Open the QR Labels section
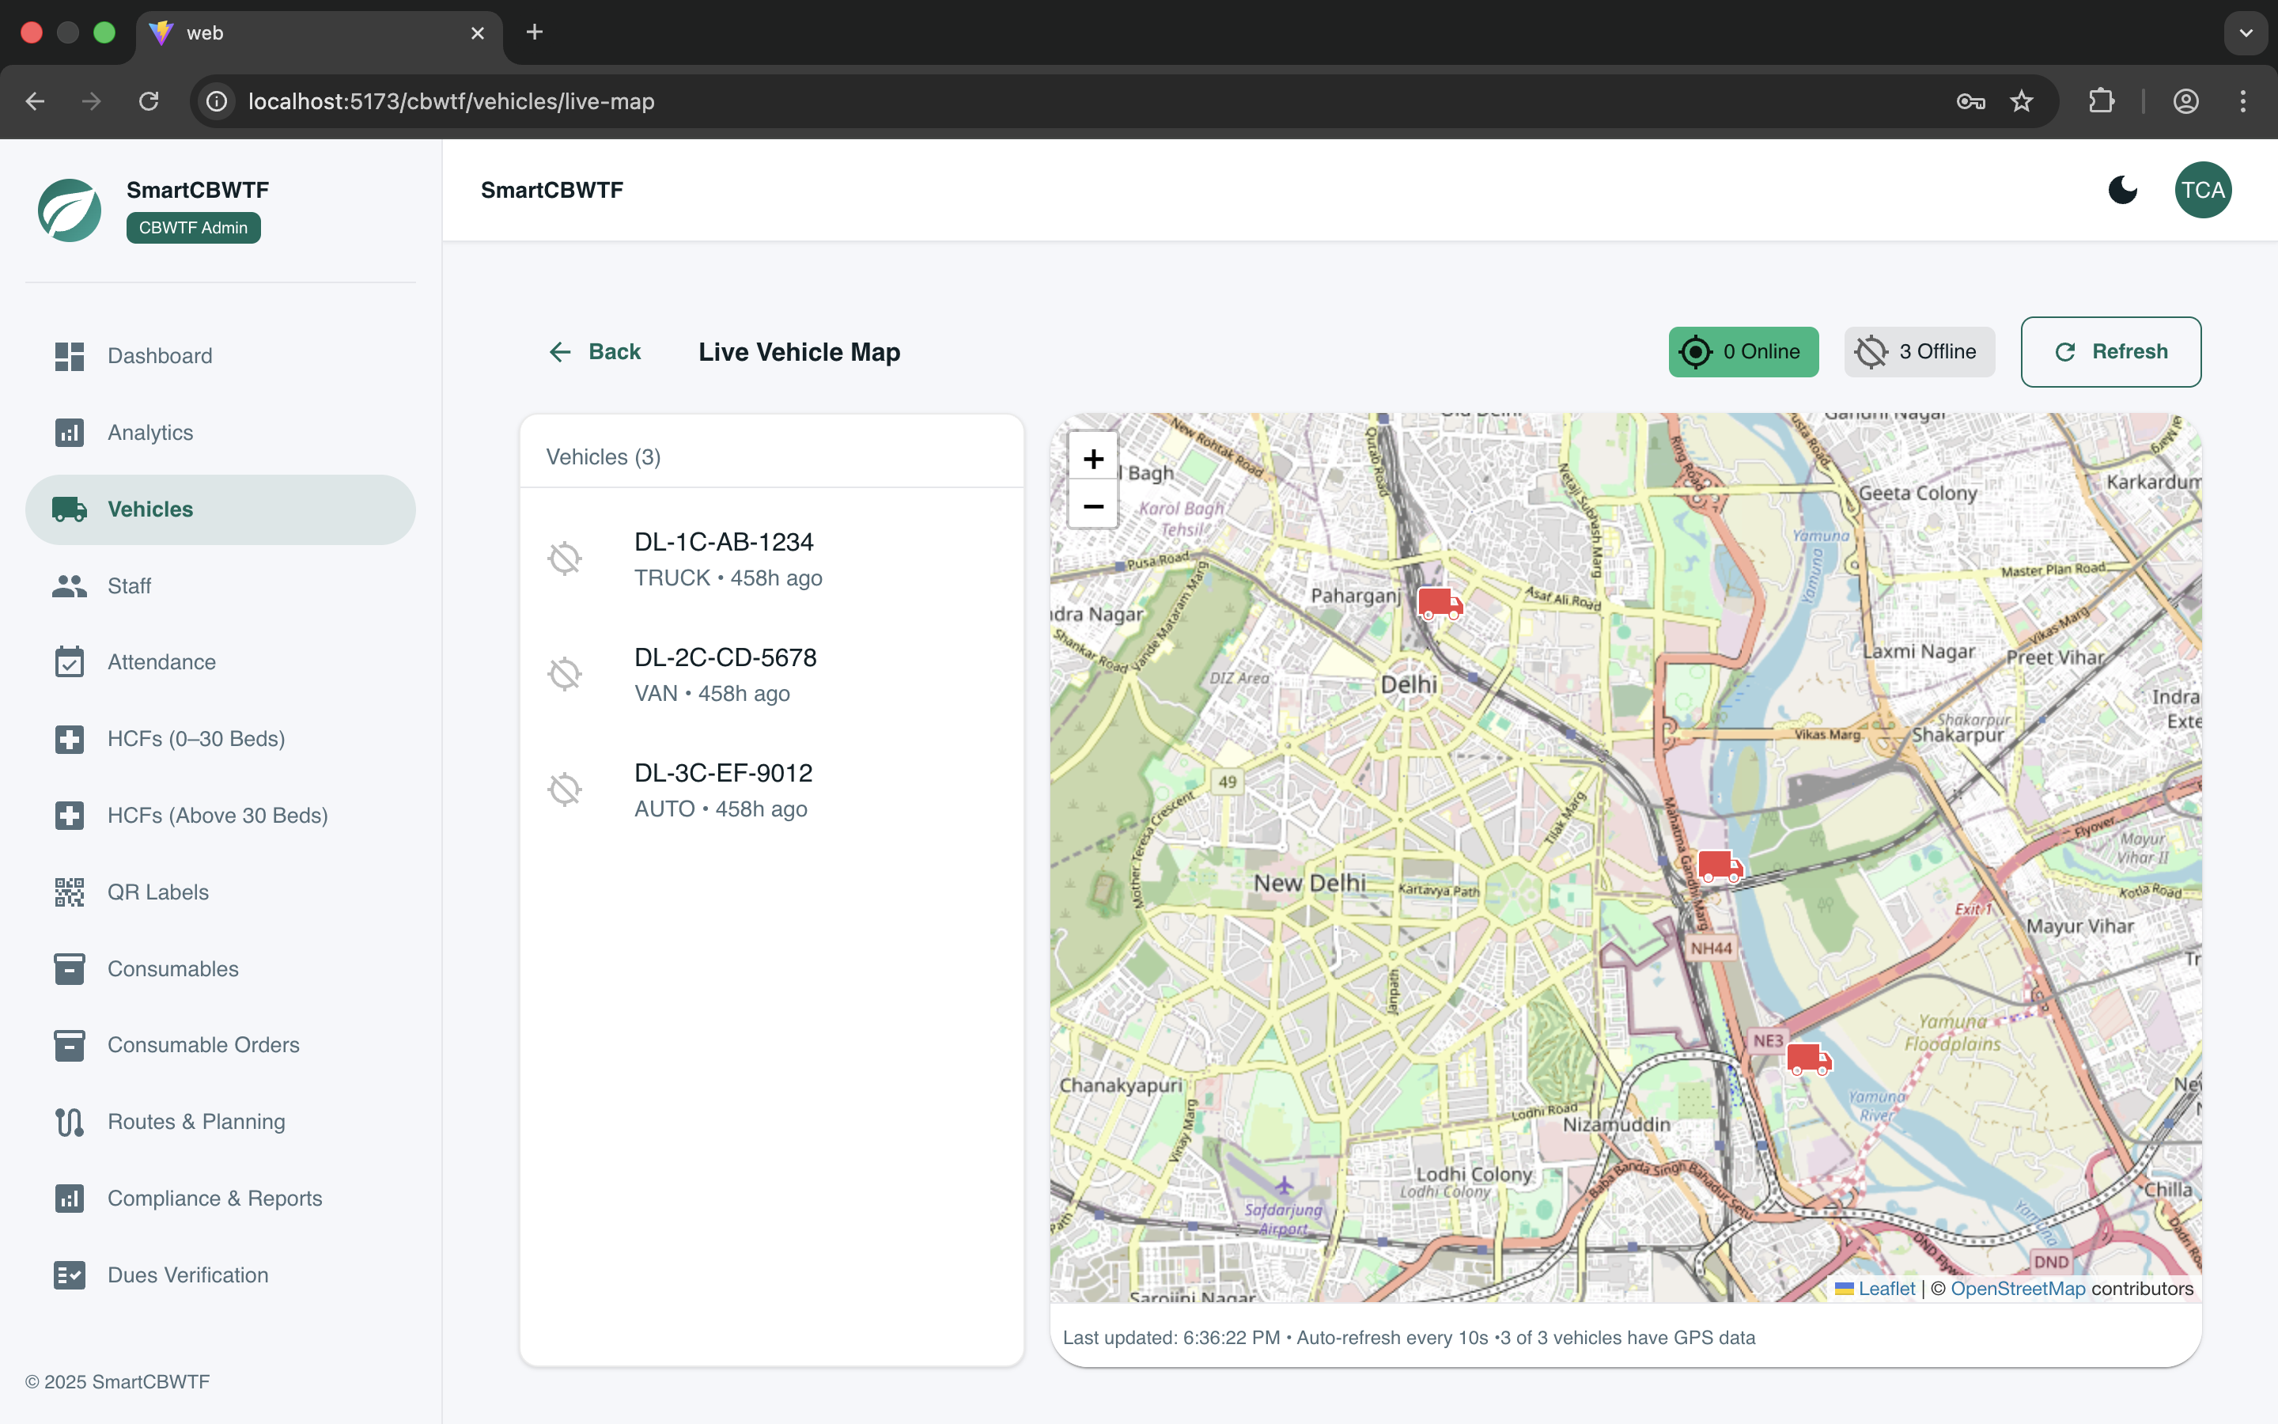The image size is (2278, 1424). 158,892
